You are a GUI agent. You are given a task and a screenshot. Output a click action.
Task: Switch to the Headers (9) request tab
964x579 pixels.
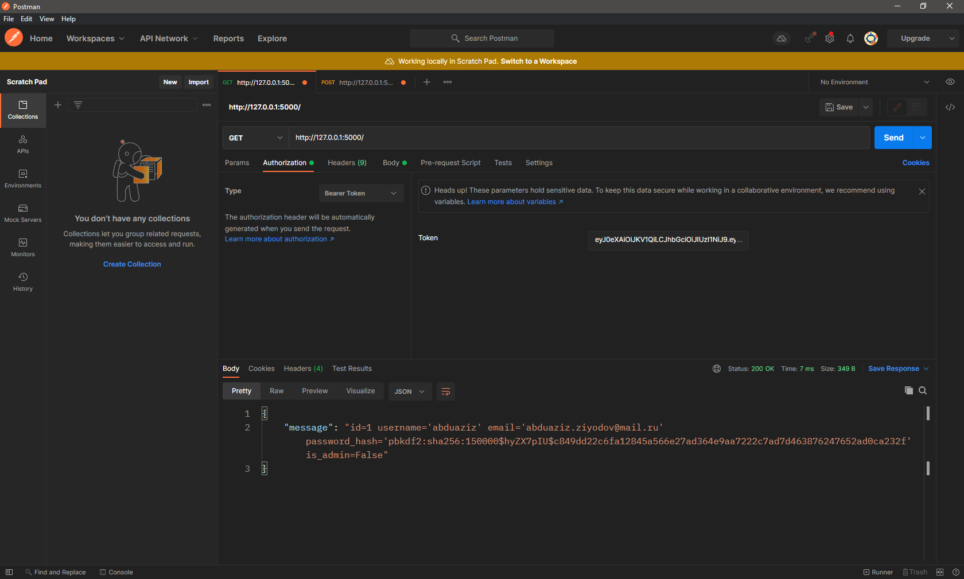tap(347, 163)
